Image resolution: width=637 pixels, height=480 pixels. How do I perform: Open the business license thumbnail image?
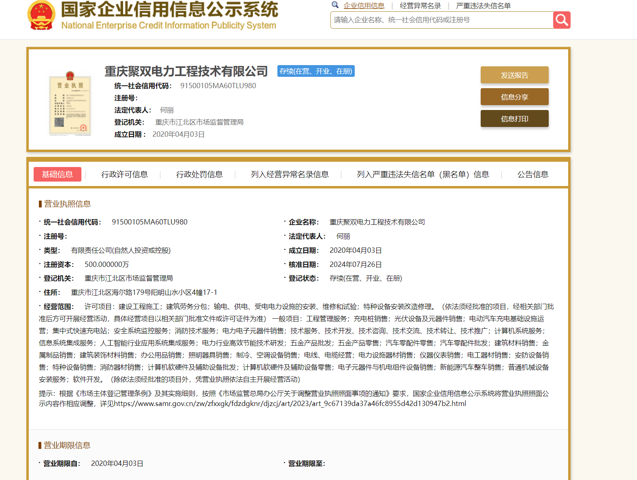click(x=70, y=104)
